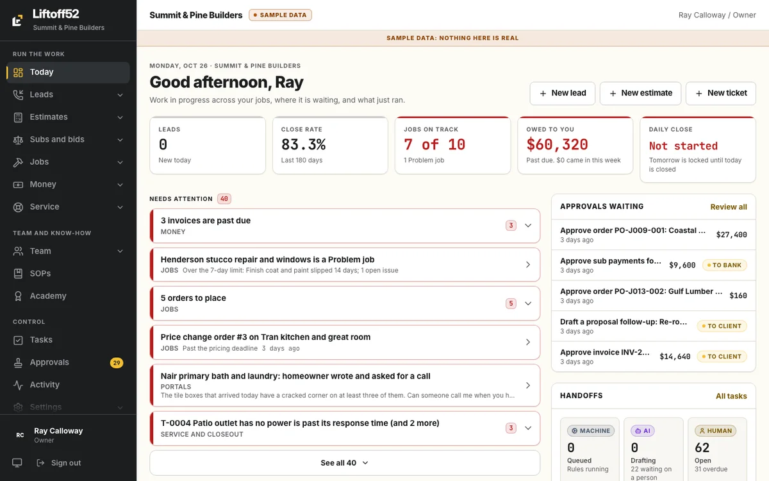
Task: Click the monitor display icon near Sign out
Action: pyautogui.click(x=17, y=463)
